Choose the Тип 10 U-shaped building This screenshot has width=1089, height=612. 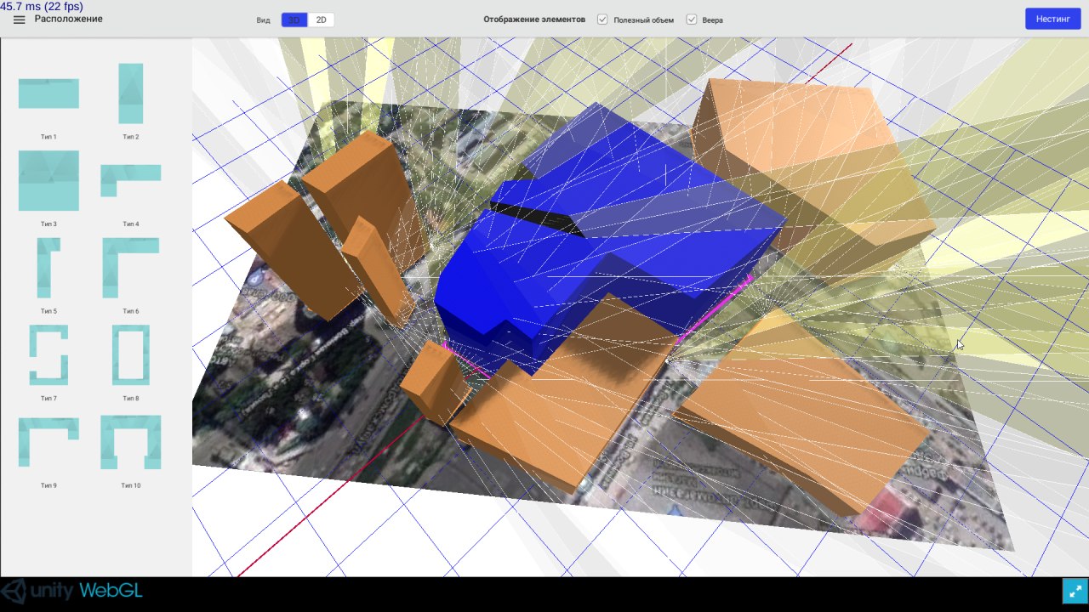click(x=130, y=442)
